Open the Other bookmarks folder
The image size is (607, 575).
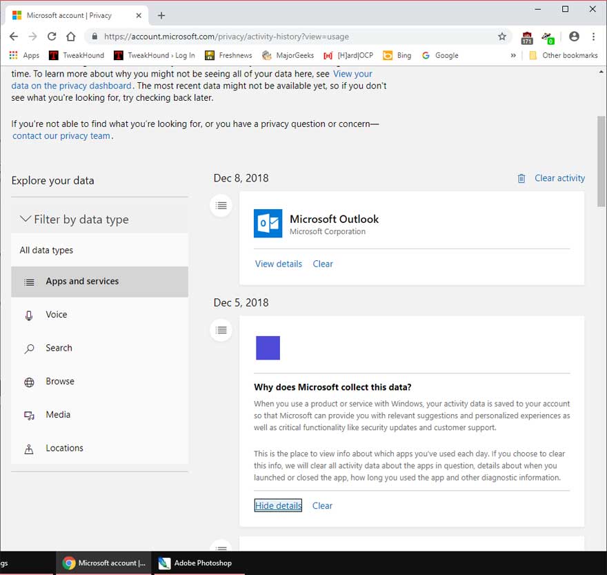click(x=564, y=55)
